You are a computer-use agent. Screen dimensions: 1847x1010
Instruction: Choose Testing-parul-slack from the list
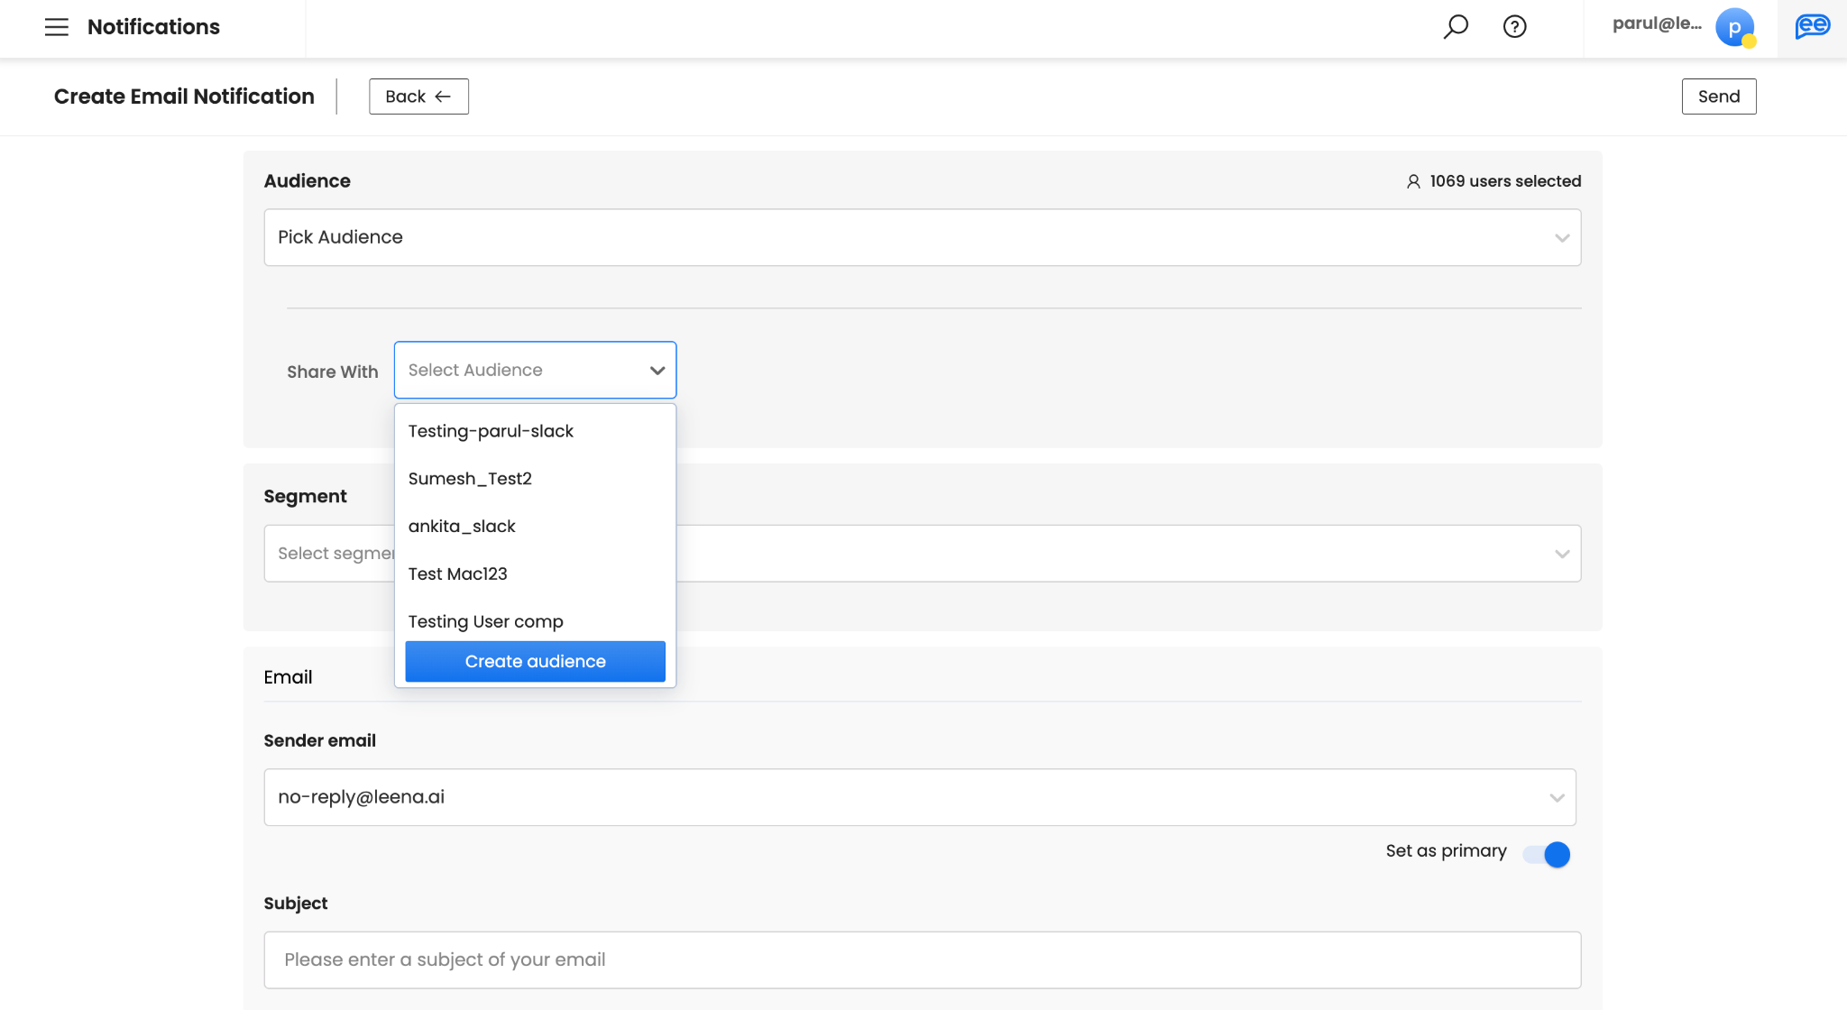pos(491,431)
